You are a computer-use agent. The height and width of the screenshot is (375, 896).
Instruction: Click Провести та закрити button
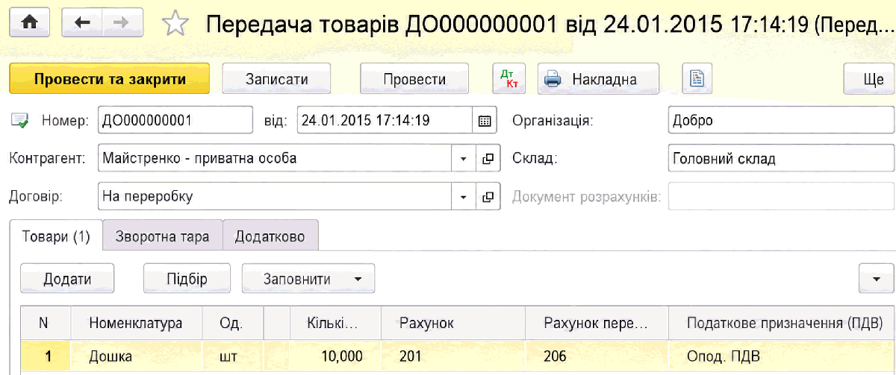[x=110, y=79]
